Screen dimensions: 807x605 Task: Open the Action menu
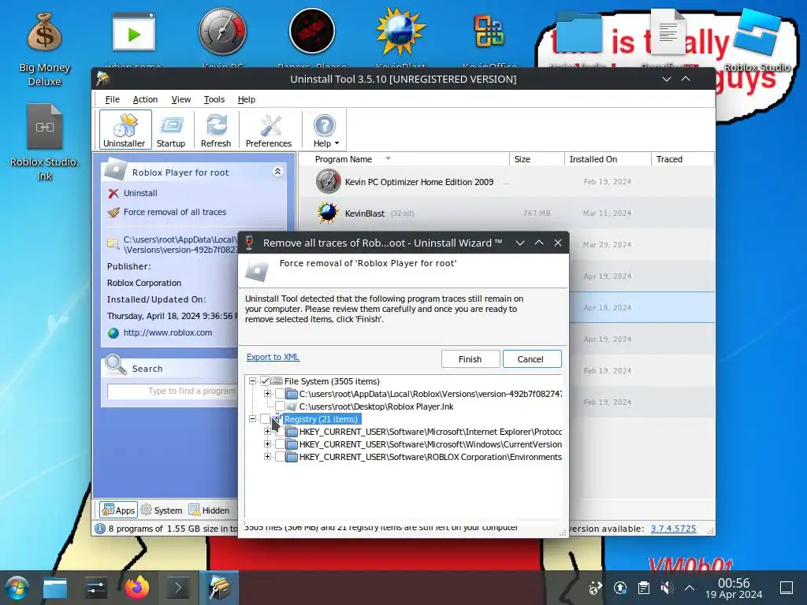click(x=145, y=99)
